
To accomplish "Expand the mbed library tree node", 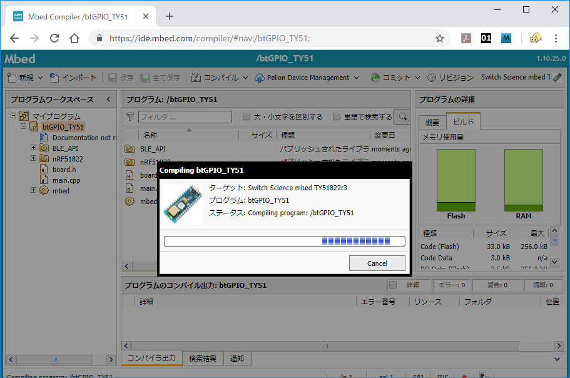I will [x=34, y=190].
